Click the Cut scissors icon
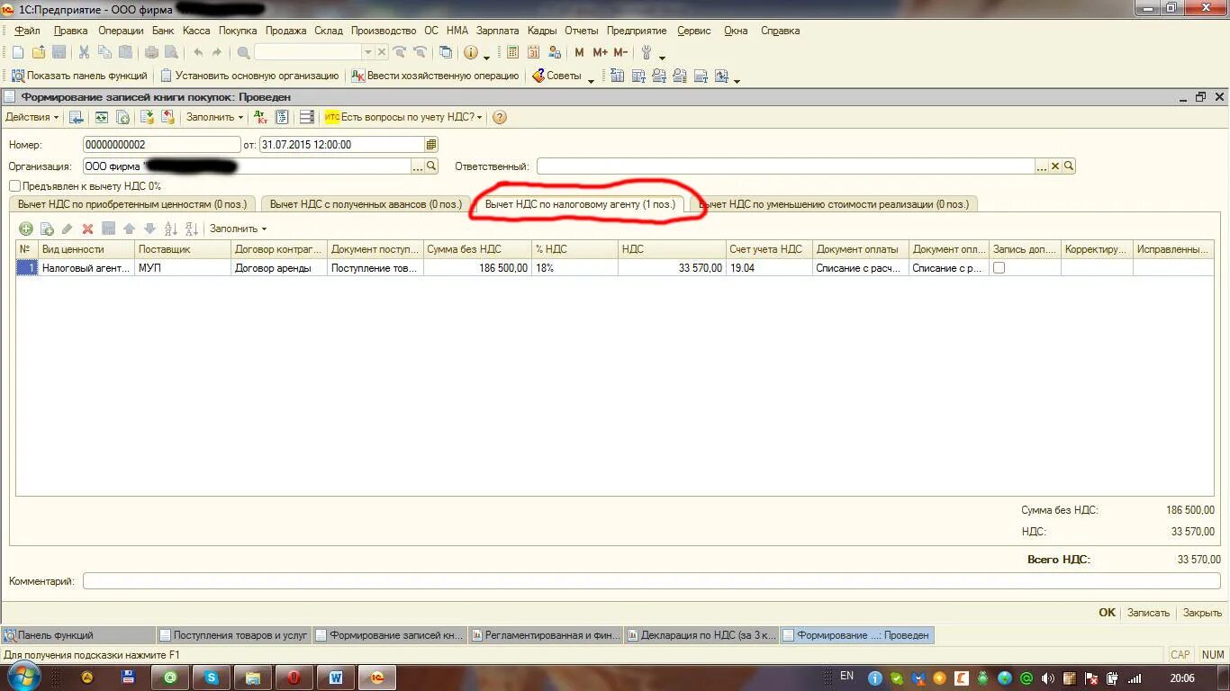 (84, 53)
